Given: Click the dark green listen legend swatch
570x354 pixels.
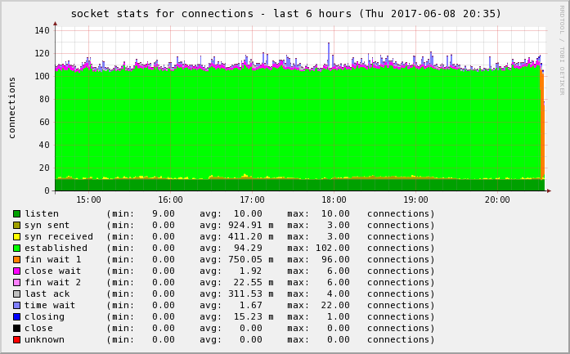Looking at the screenshot, I should [x=16, y=214].
